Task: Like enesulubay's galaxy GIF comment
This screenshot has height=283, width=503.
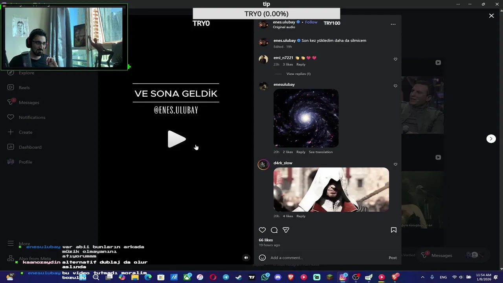Action: (x=395, y=86)
